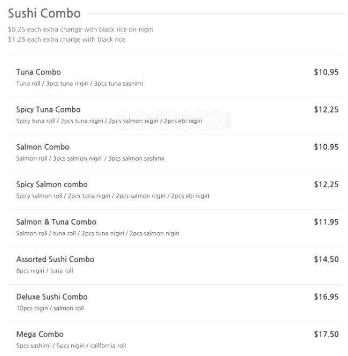This screenshot has width=348, height=356.
Task: Choose the Salmon Combo item title
Action: [43, 147]
